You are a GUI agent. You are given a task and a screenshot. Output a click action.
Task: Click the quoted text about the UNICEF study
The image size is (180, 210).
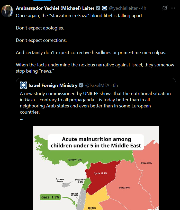pos(95,103)
